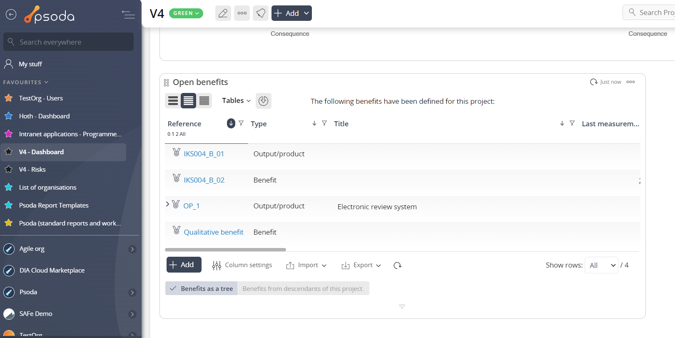Toggle Benefits from descendants of this project
The width and height of the screenshot is (675, 338).
coord(303,288)
